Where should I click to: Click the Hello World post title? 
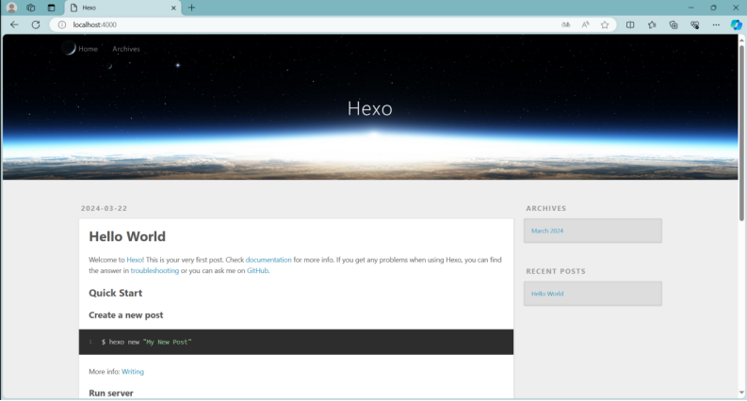pos(127,236)
